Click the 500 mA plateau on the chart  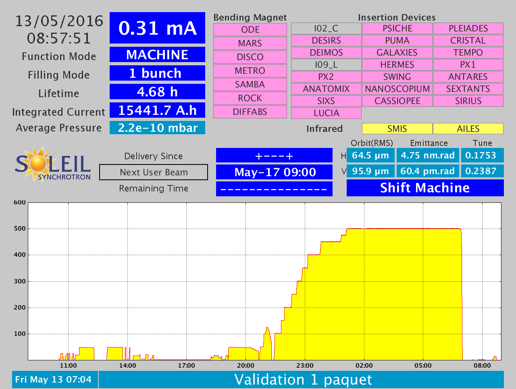pos(403,229)
